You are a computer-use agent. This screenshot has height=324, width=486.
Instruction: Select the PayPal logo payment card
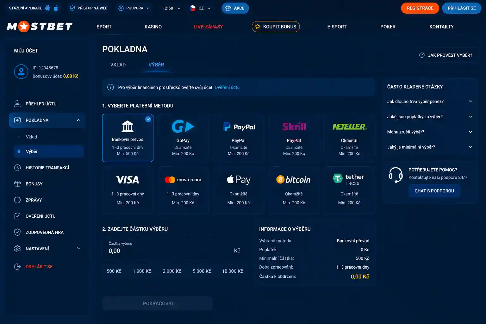(x=239, y=138)
